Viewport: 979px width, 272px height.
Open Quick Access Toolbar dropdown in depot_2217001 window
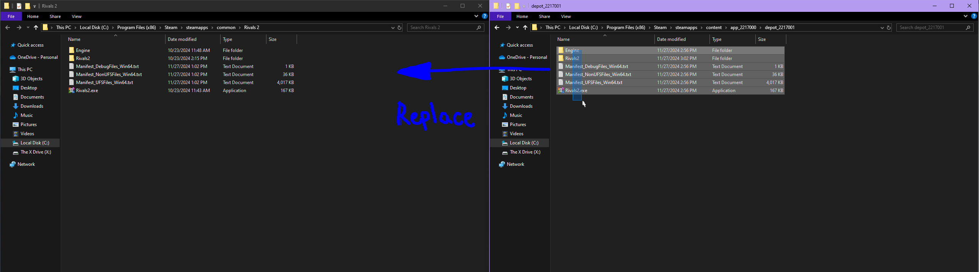pyautogui.click(x=524, y=6)
